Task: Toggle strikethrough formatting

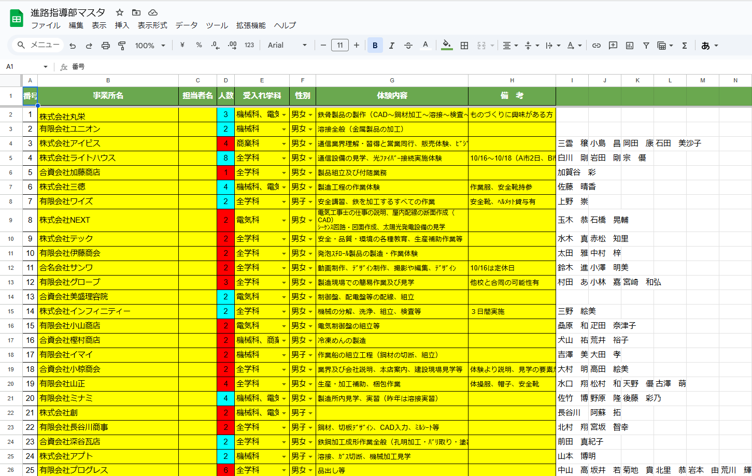Action: click(x=408, y=46)
